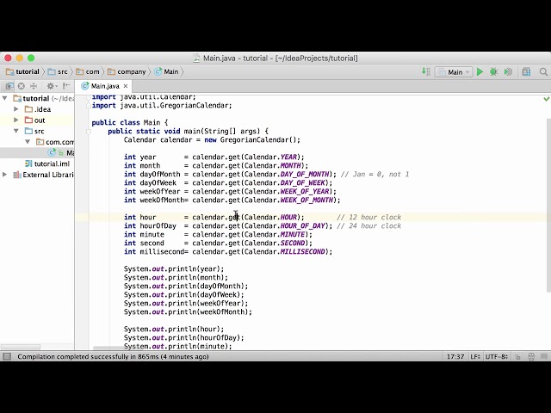The image size is (551, 413).
Task: Open the Project Structure dialog icon
Action: [526, 72]
